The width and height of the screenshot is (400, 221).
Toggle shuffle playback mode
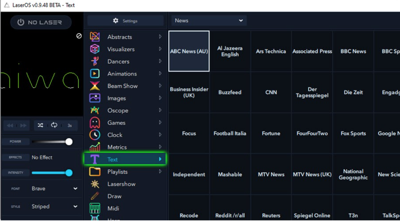tap(40, 125)
